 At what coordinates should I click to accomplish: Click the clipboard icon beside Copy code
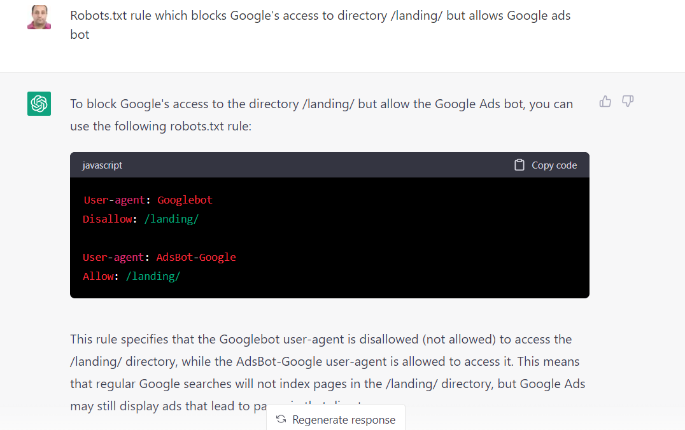(x=520, y=164)
